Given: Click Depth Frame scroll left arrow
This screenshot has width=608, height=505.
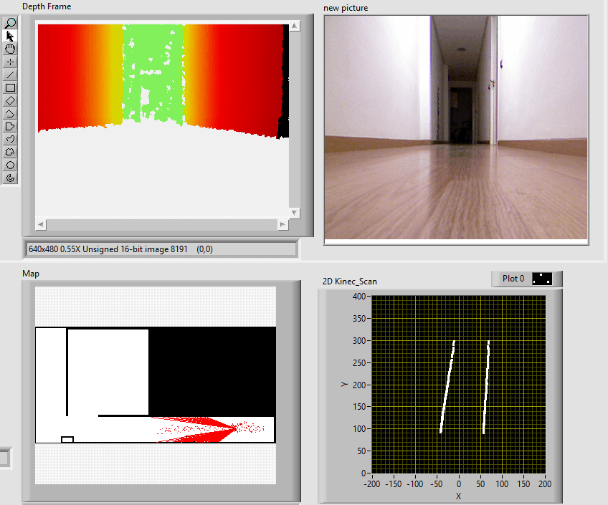Looking at the screenshot, I should tap(41, 224).
